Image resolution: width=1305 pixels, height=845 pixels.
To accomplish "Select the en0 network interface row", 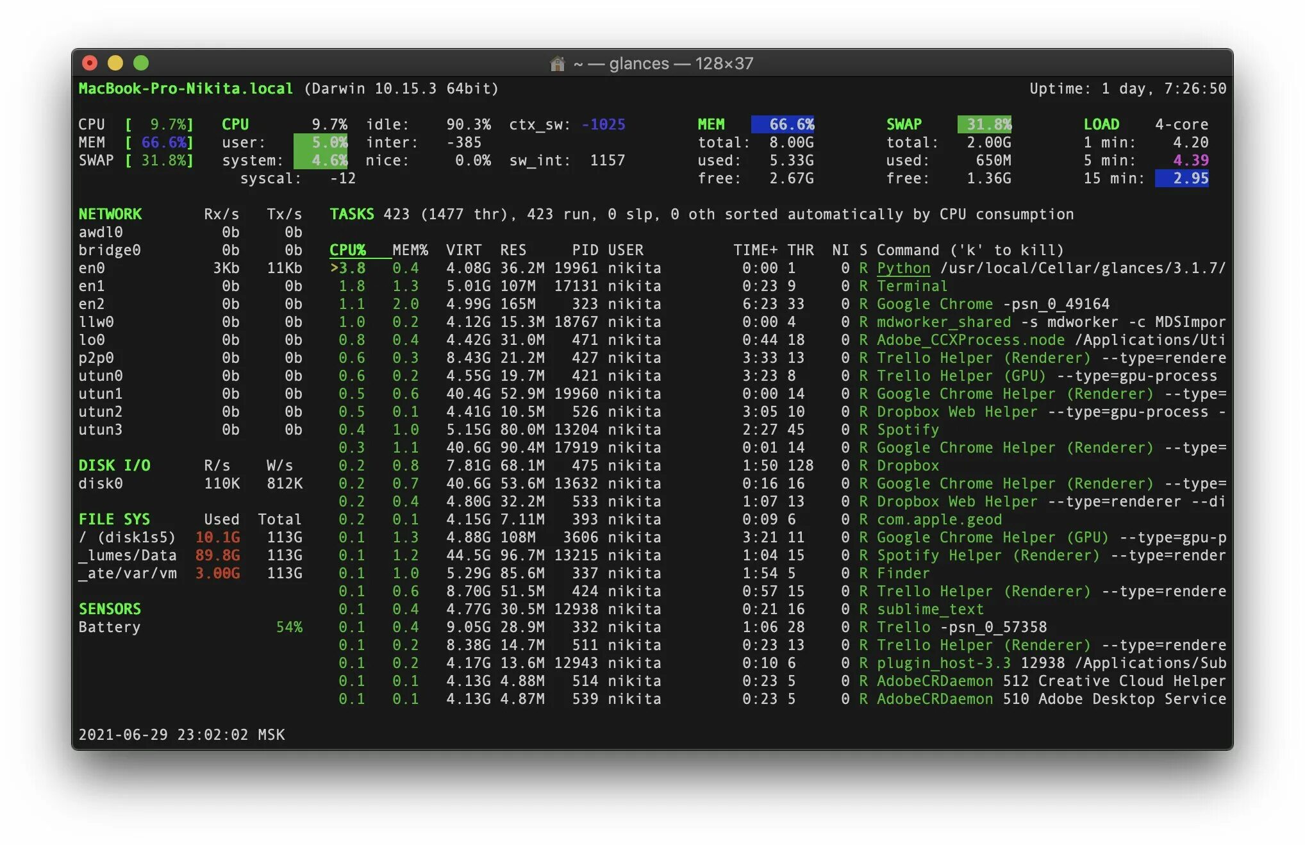I will [92, 268].
